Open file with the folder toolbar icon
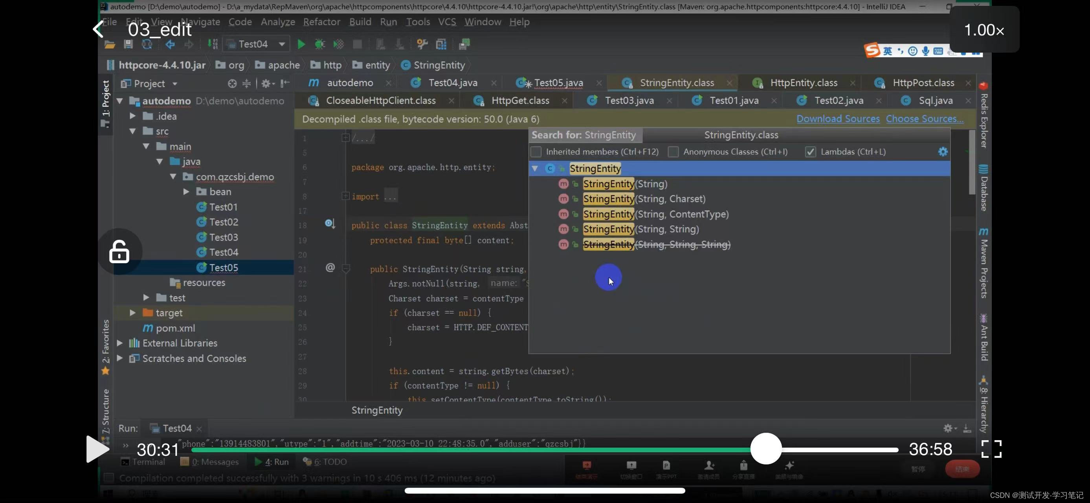 tap(110, 44)
